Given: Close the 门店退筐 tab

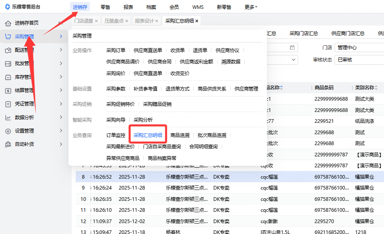Looking at the screenshot, I should [x=96, y=21].
